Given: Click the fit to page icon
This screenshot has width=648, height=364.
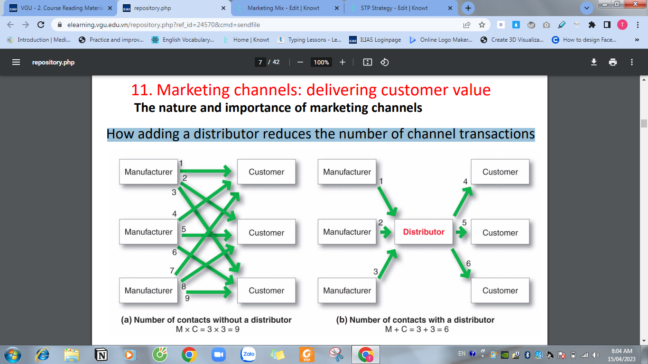Looking at the screenshot, I should pos(367,62).
